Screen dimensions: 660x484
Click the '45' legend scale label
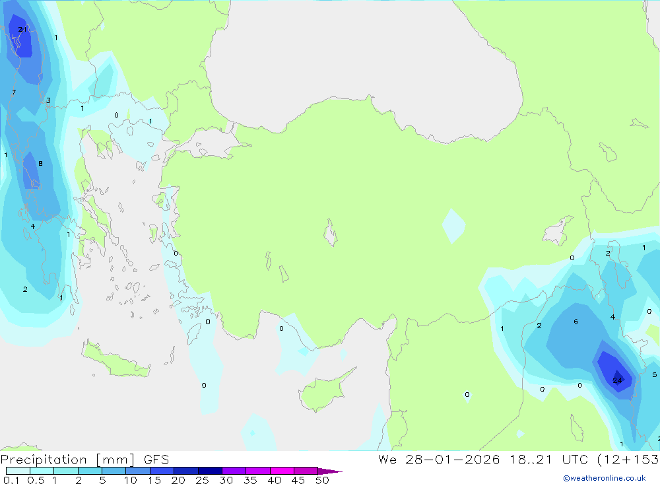pos(298,480)
